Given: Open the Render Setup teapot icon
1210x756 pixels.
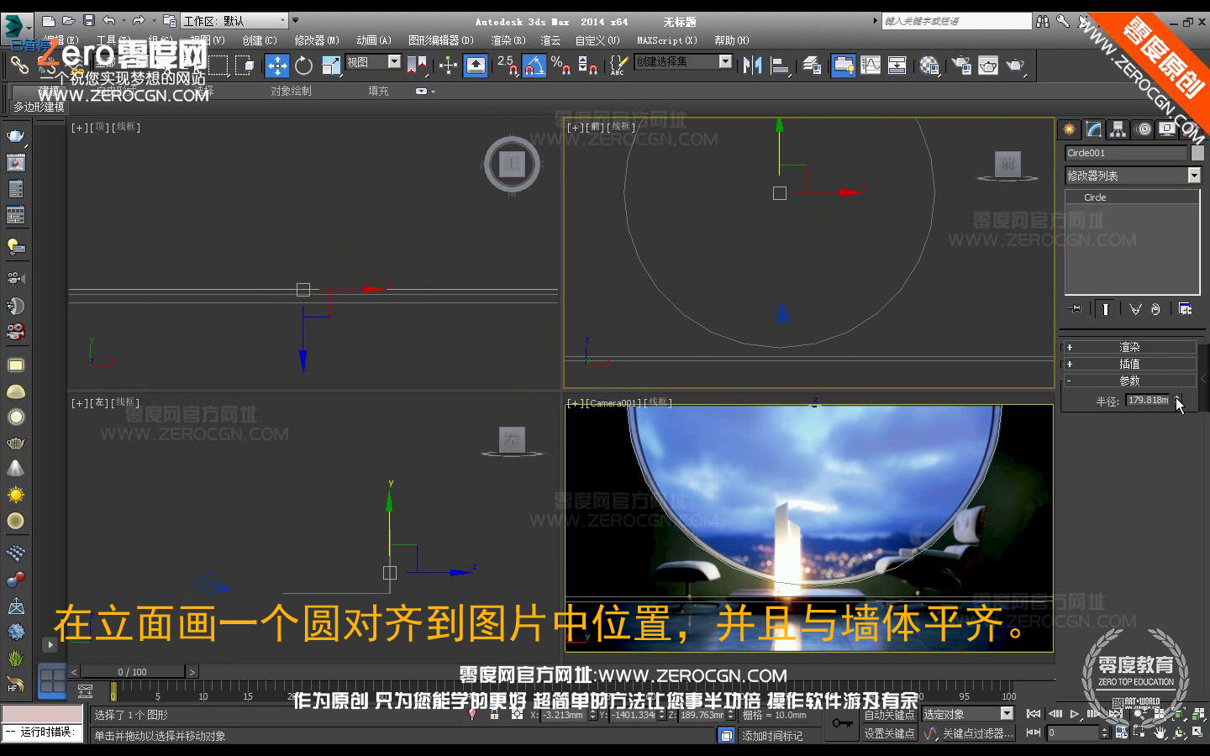Looking at the screenshot, I should (961, 66).
